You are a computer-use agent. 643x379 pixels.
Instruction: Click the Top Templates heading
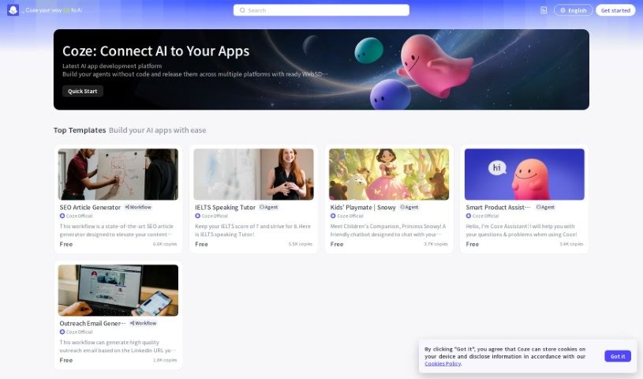[80, 130]
